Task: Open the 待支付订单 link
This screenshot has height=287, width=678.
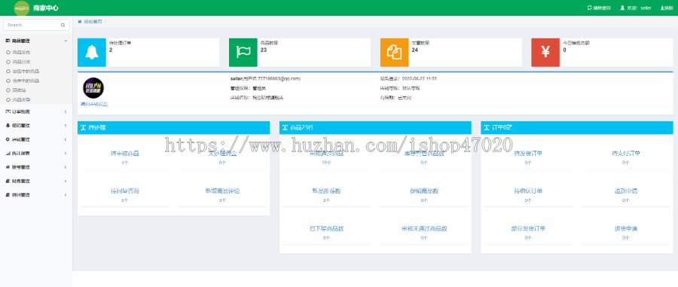Action: point(626,154)
